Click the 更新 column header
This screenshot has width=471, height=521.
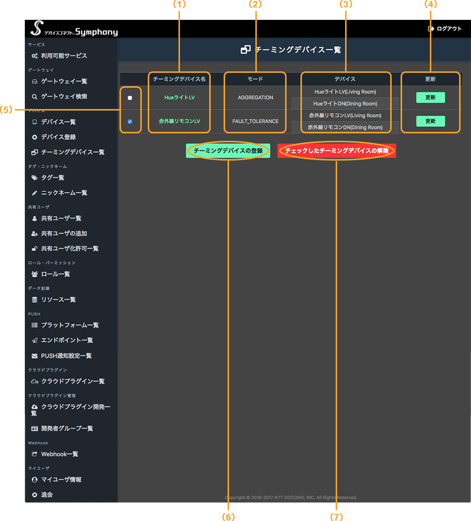pos(430,79)
